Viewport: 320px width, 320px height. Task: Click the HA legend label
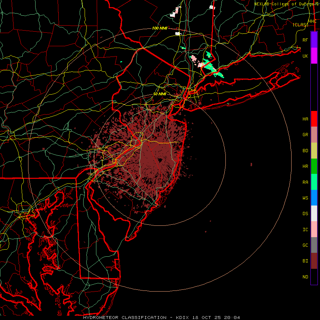tap(305, 119)
